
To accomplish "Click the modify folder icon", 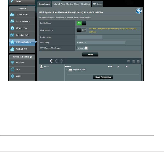I will tap(138, 61).
